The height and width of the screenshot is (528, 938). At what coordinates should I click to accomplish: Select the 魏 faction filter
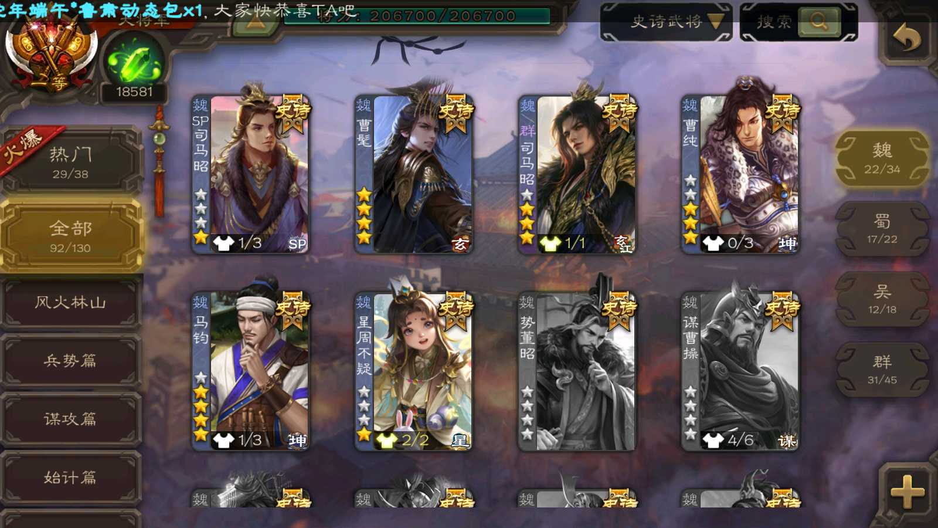[882, 158]
